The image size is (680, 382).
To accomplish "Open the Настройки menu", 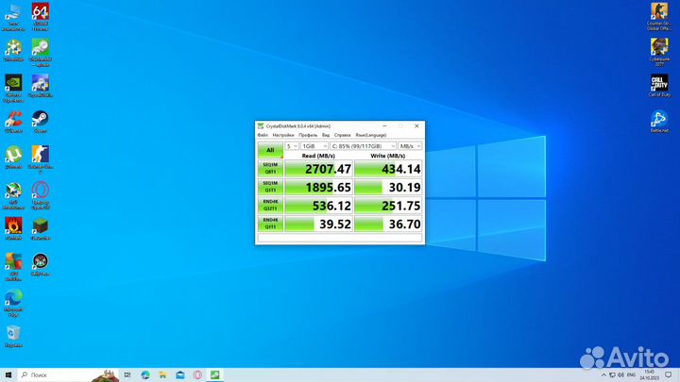I will pos(283,135).
